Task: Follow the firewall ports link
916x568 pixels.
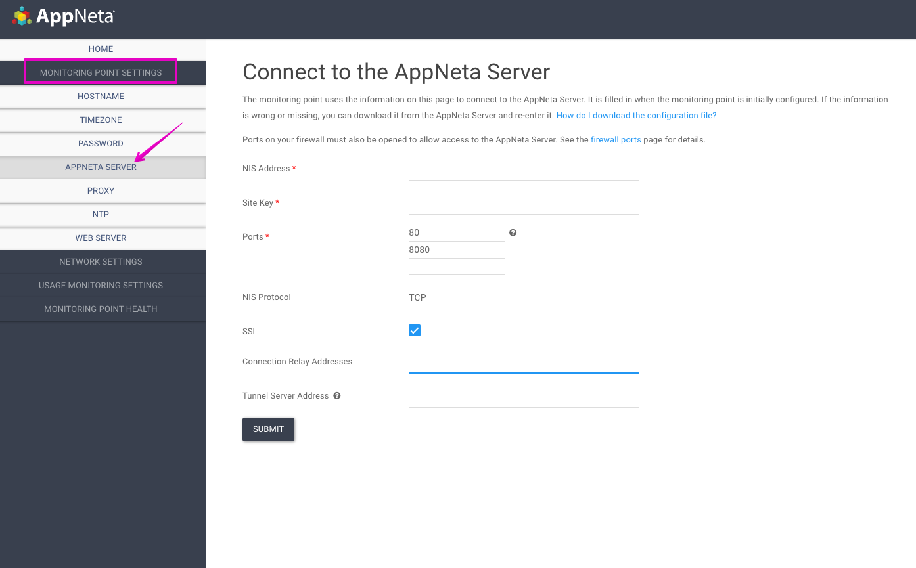Action: pyautogui.click(x=616, y=140)
